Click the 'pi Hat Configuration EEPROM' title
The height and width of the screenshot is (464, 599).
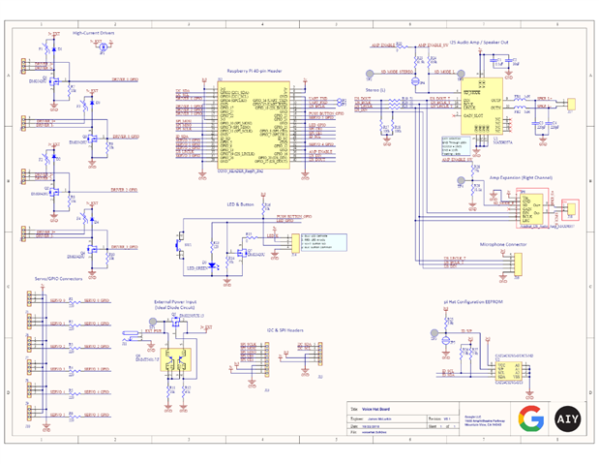(473, 302)
